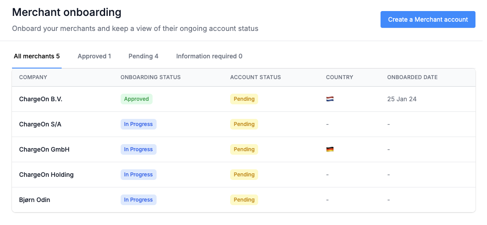Image resolution: width=487 pixels, height=225 pixels.
Task: Switch to the All merchants tab
Action: tap(37, 56)
